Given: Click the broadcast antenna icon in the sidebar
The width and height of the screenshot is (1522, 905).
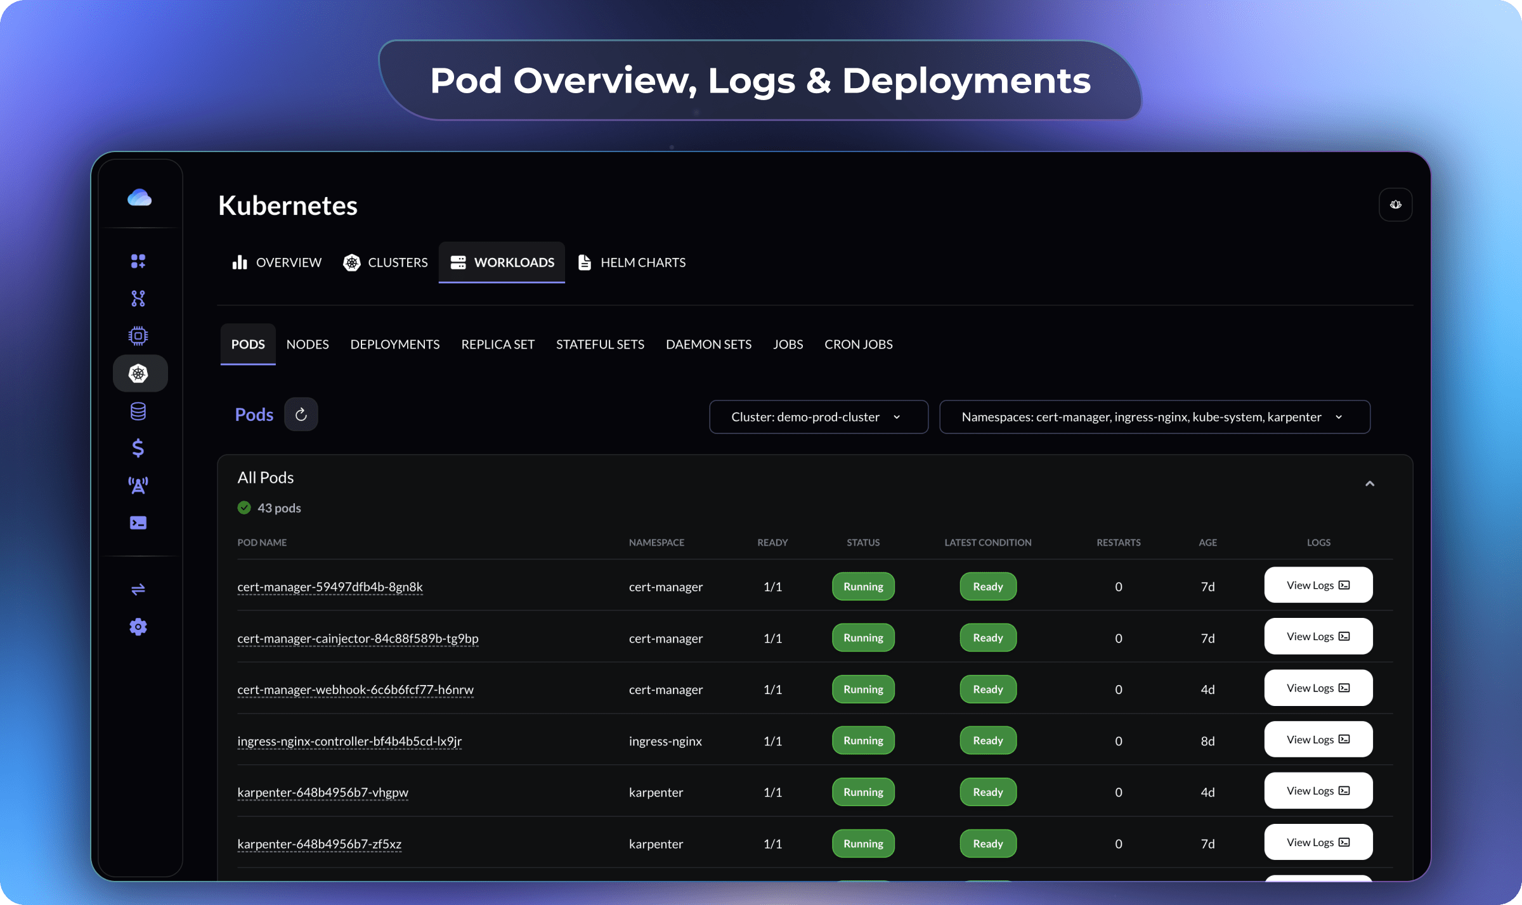Looking at the screenshot, I should (138, 485).
